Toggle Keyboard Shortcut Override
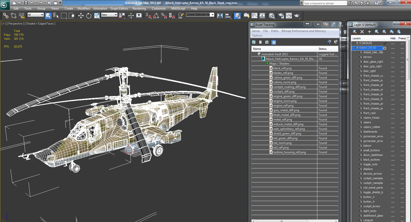This screenshot has width=411, height=222. 139,16
